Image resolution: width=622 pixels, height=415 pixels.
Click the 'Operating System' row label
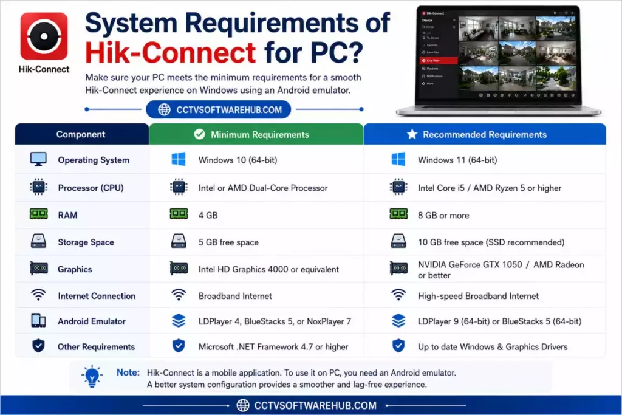tap(94, 160)
